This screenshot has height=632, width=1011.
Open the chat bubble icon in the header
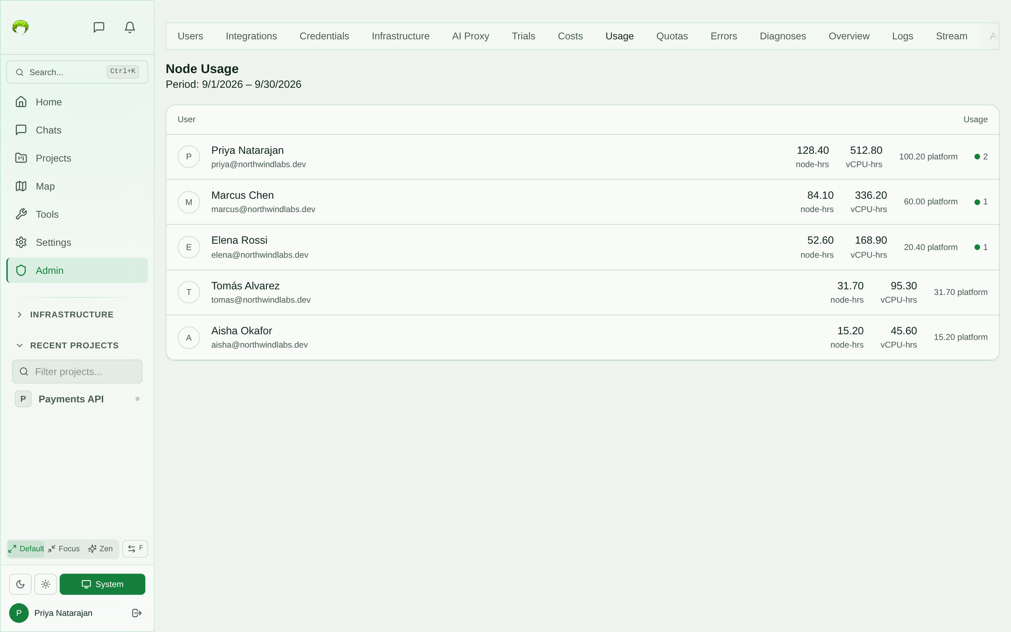[99, 27]
